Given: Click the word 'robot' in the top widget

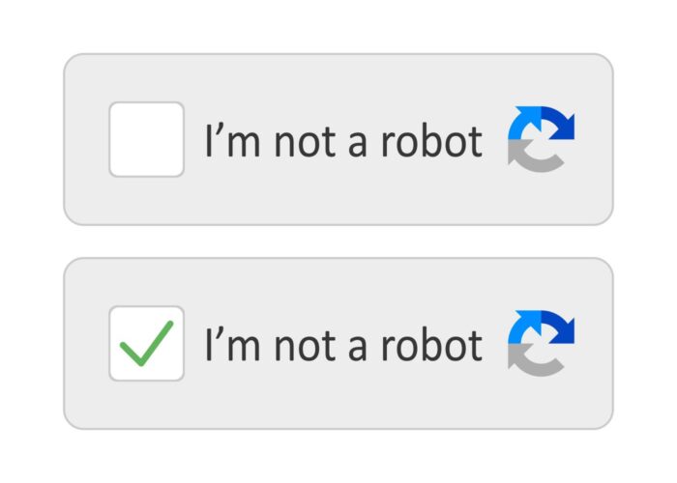Looking at the screenshot, I should [431, 141].
